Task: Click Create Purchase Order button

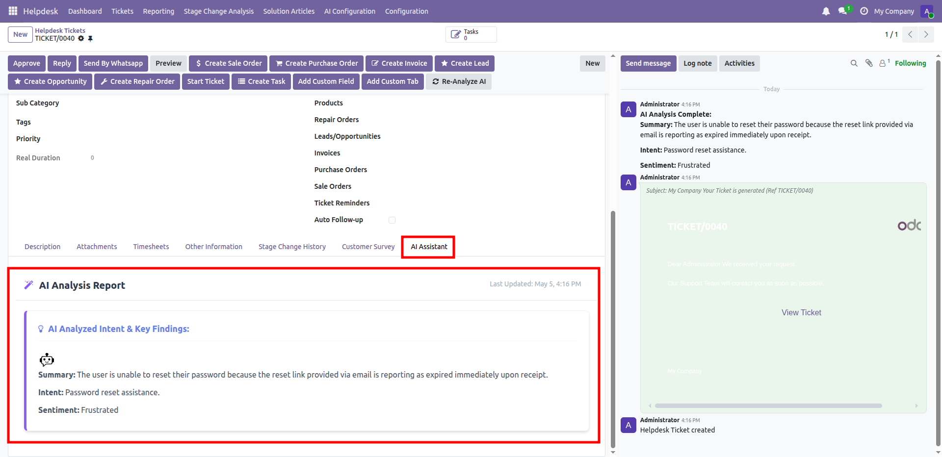Action: [316, 63]
